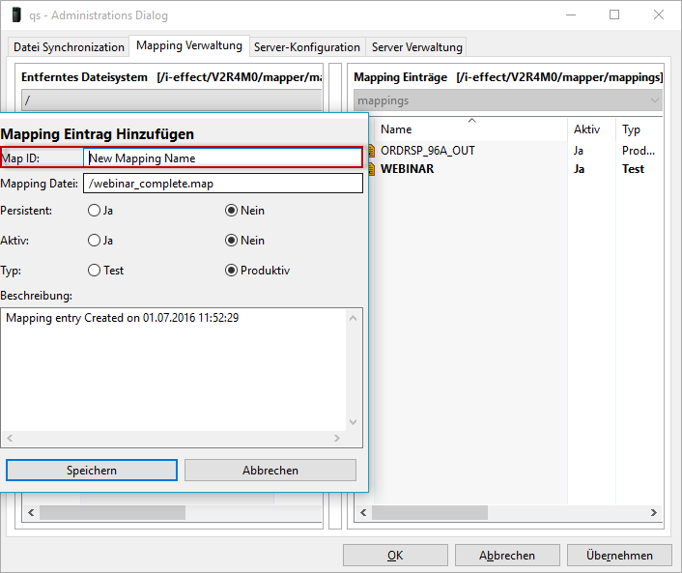Switch to Server-Konfiguration tab
The image size is (682, 573).
(x=306, y=46)
